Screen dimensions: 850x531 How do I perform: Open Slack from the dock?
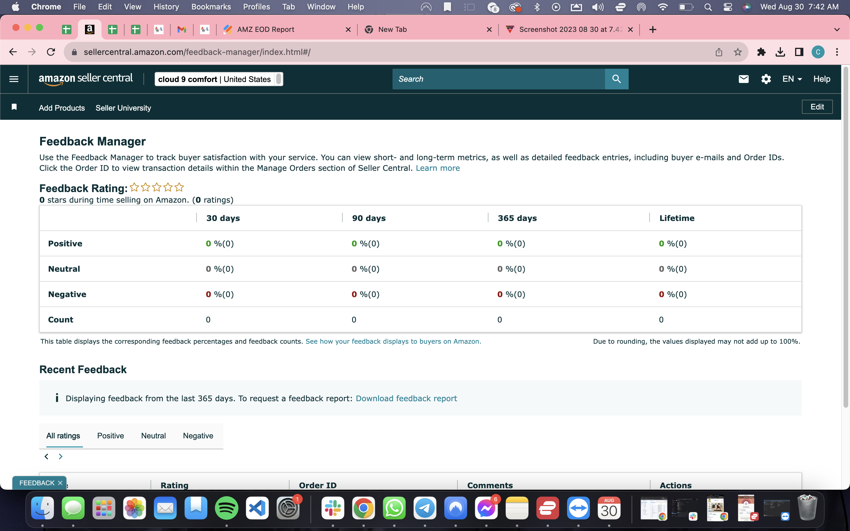(333, 508)
